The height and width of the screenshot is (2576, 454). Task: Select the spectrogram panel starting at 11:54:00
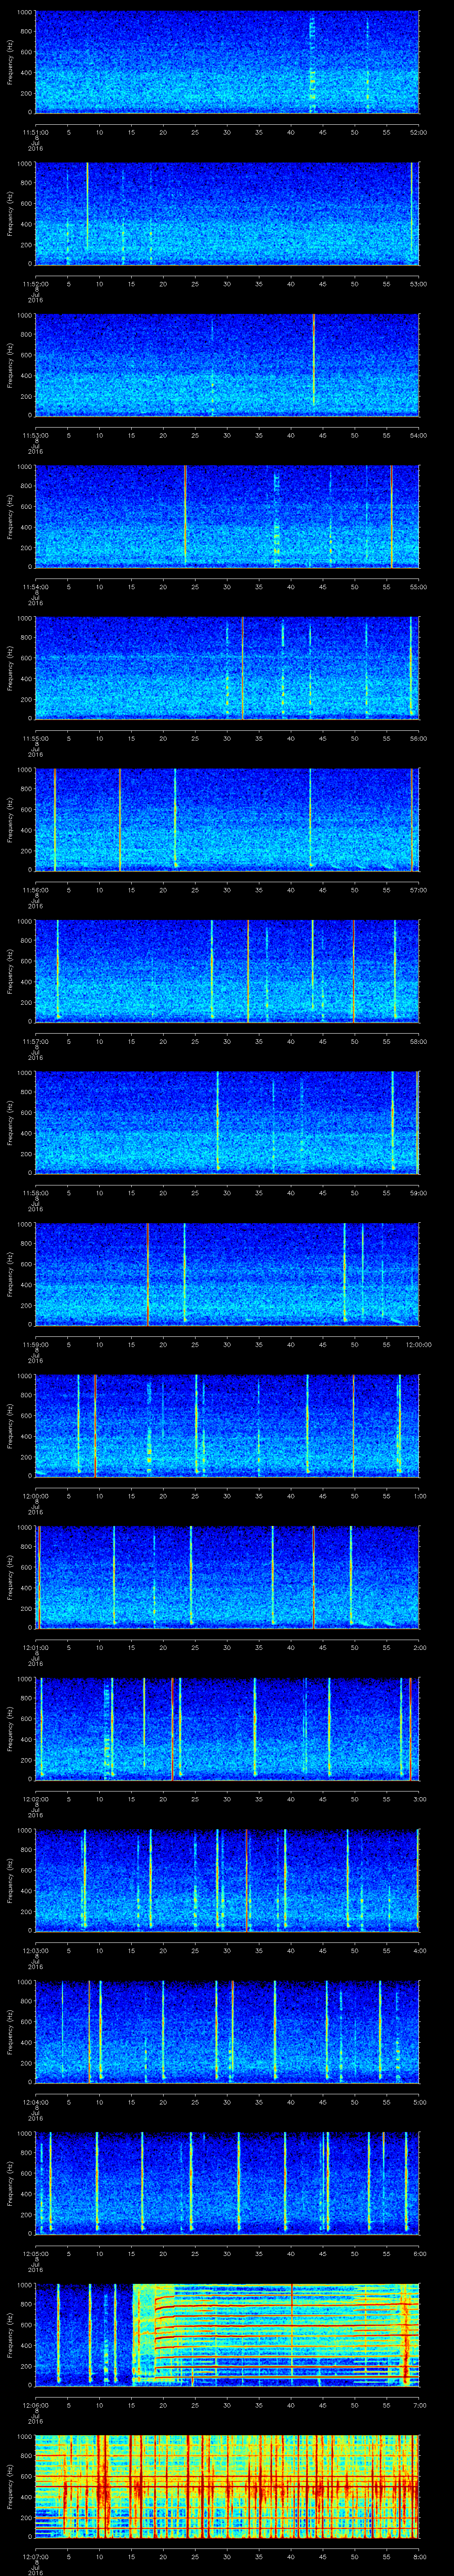227,517
